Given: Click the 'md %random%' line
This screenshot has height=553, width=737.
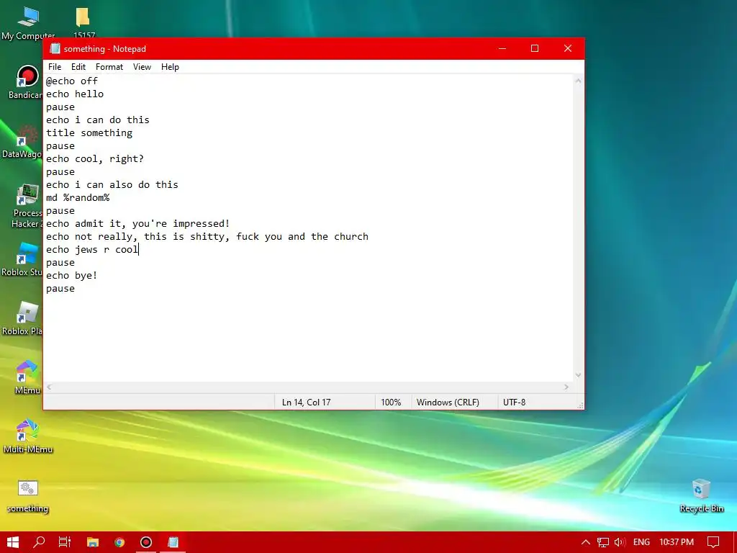Looking at the screenshot, I should pyautogui.click(x=78, y=198).
